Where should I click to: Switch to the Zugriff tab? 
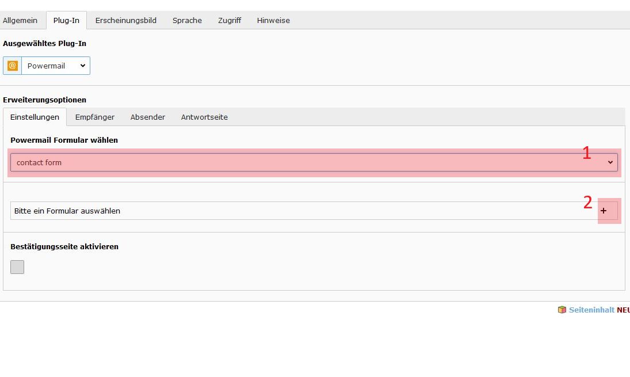(230, 20)
